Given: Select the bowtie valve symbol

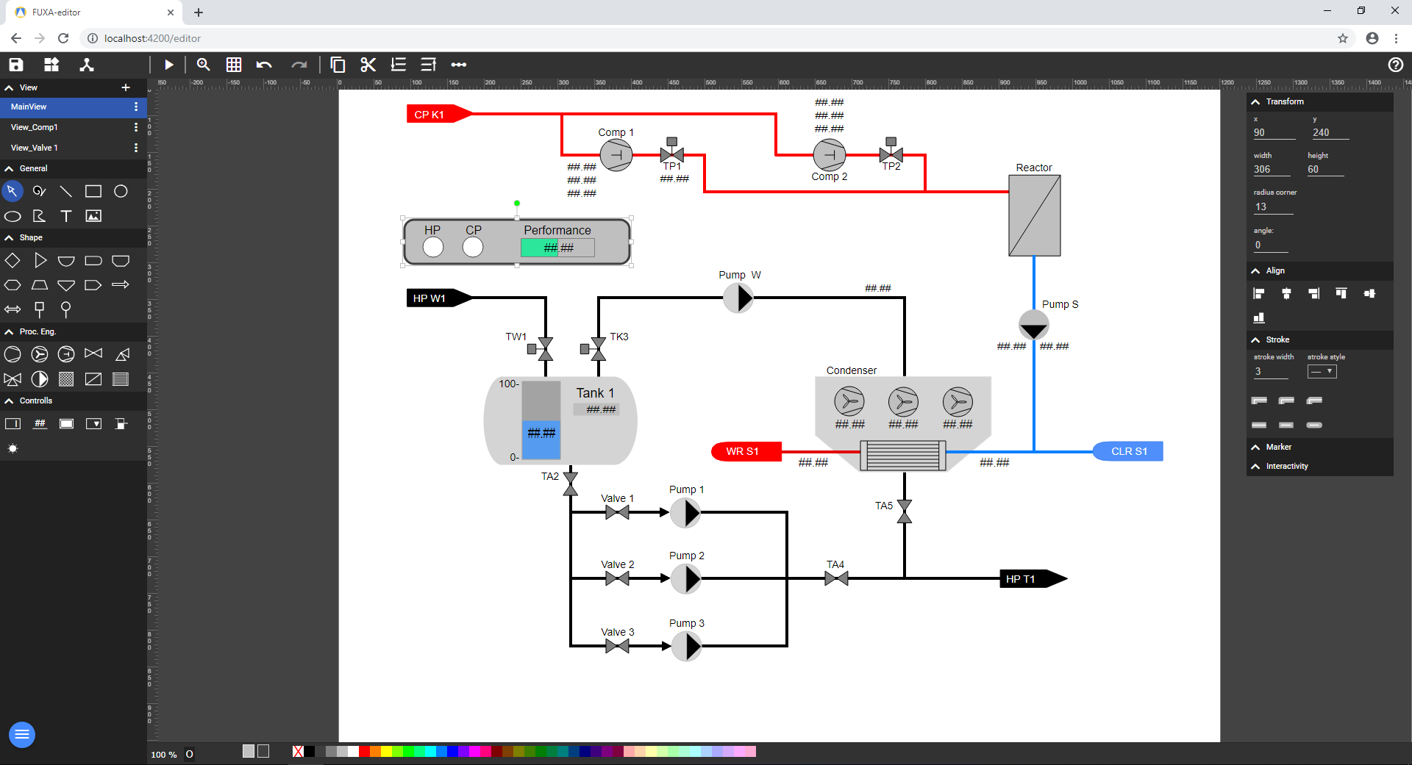Looking at the screenshot, I should point(93,353).
